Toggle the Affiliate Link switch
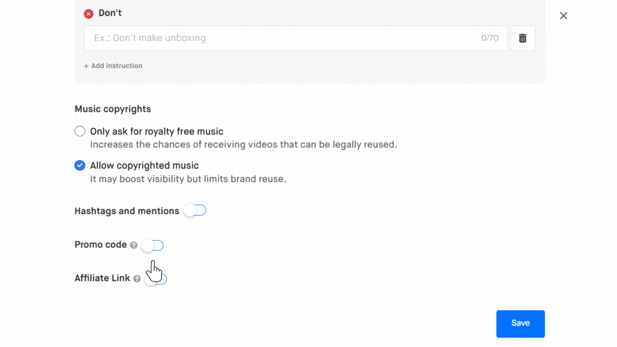Viewport: 617px width, 347px height. 156,279
